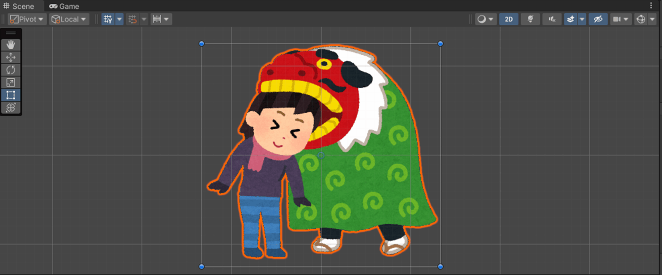Open scene effects options dropdown arrow
The image size is (662, 275).
tap(582, 19)
